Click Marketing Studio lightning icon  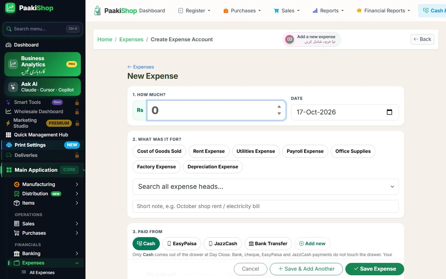click(8, 123)
